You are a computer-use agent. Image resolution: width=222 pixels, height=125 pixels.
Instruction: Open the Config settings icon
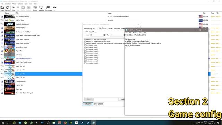(x=35, y=8)
